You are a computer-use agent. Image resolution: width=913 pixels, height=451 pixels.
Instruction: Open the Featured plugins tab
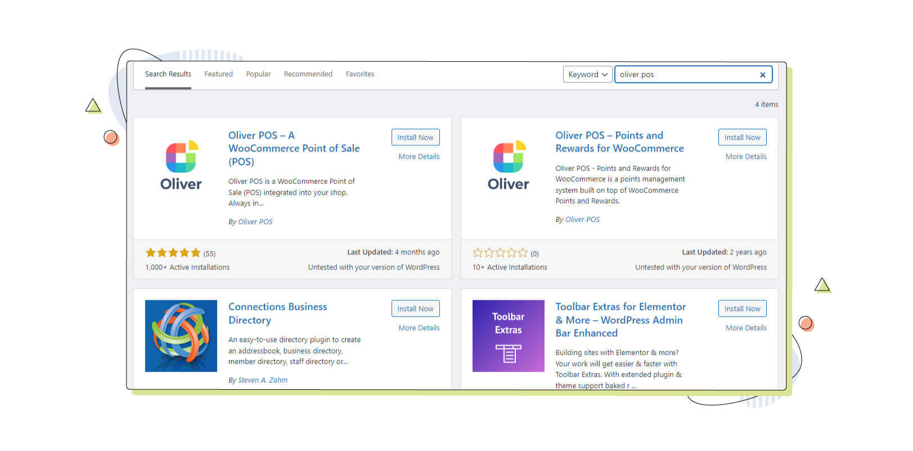point(218,74)
